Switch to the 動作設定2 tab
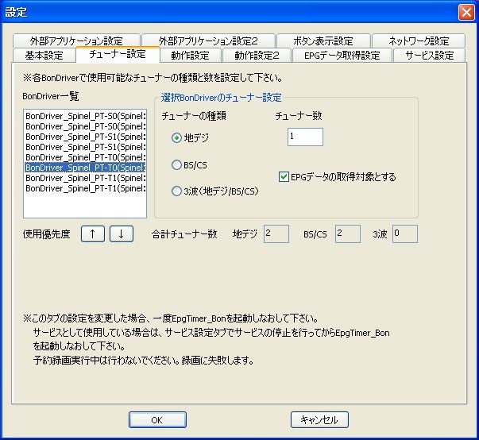Viewport: 479px width, 440px height. tap(257, 56)
